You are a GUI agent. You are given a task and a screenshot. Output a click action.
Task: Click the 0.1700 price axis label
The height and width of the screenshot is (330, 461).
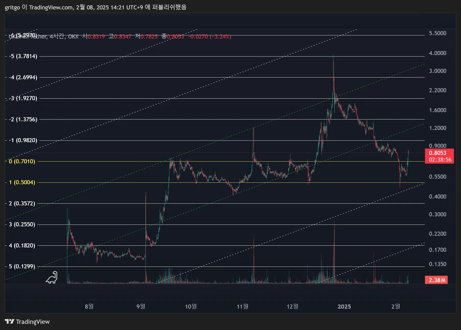pos(437,250)
